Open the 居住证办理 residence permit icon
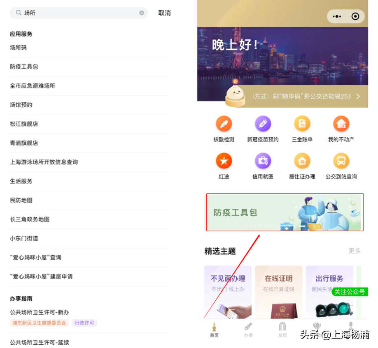 (302, 161)
